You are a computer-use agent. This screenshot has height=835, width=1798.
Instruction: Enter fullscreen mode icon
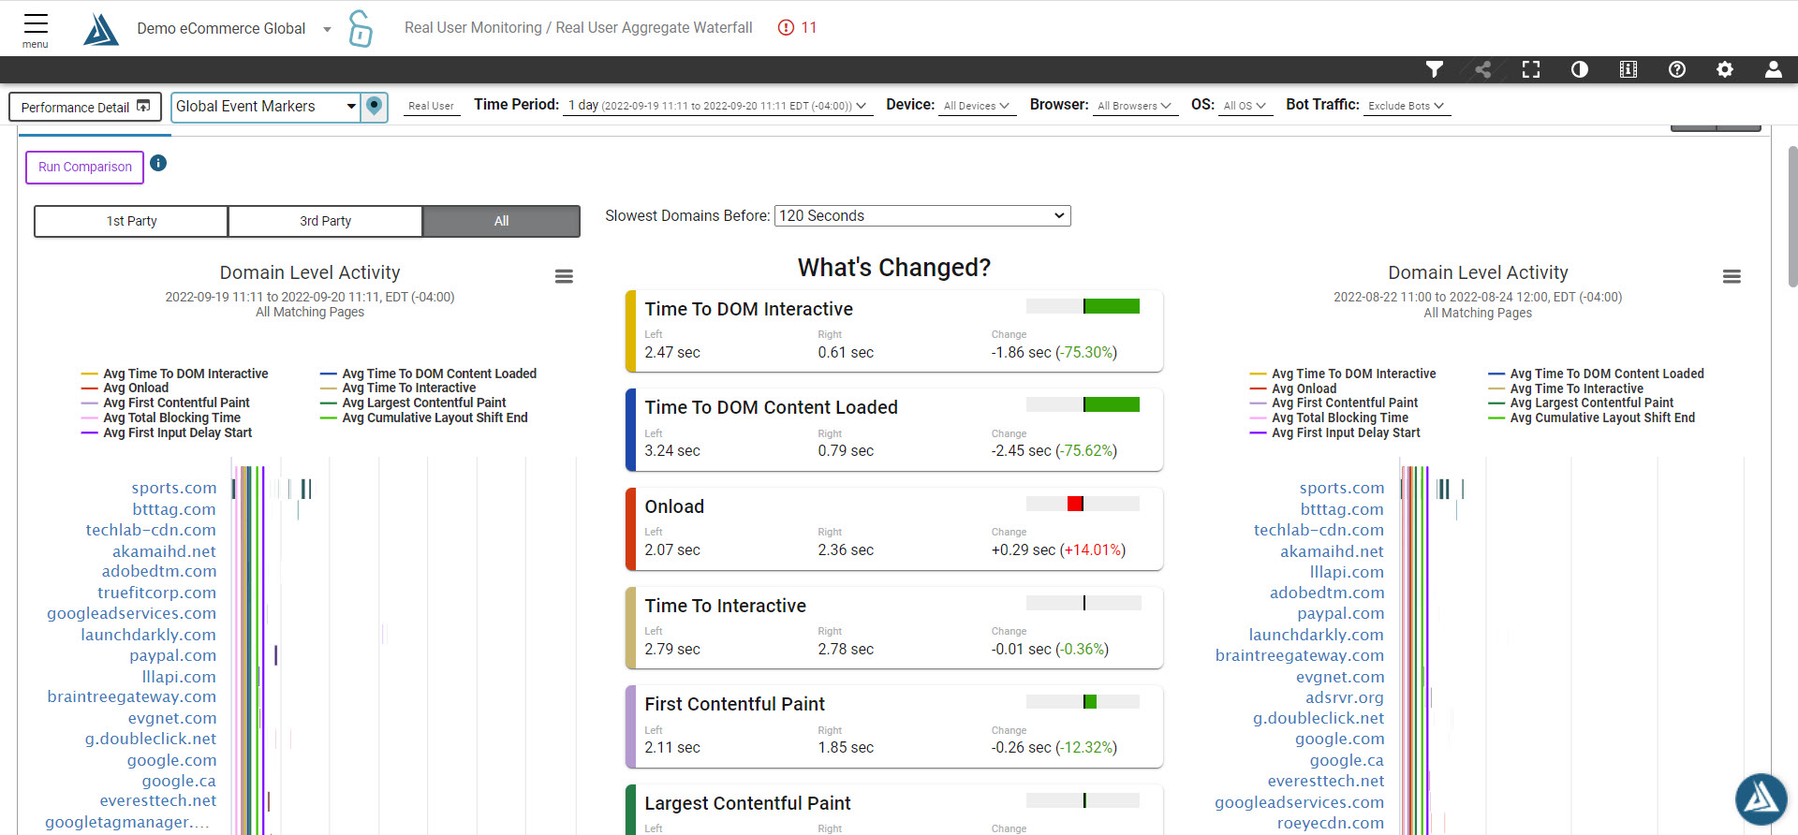pyautogui.click(x=1531, y=69)
